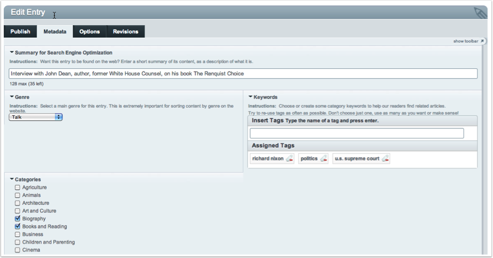Click the richard nixon tag label
Viewport: 493px width, 258px height.
(x=268, y=159)
